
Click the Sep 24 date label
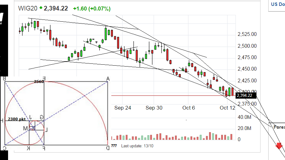[123, 108]
